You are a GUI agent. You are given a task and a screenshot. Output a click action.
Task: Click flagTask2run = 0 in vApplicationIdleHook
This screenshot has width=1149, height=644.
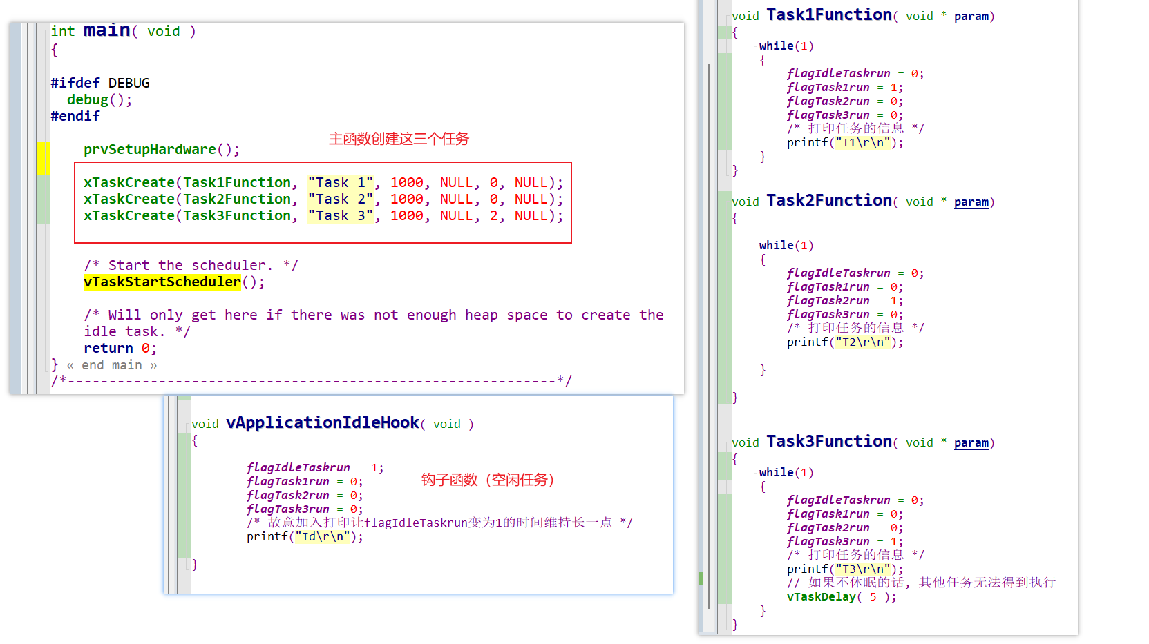pyautogui.click(x=305, y=495)
